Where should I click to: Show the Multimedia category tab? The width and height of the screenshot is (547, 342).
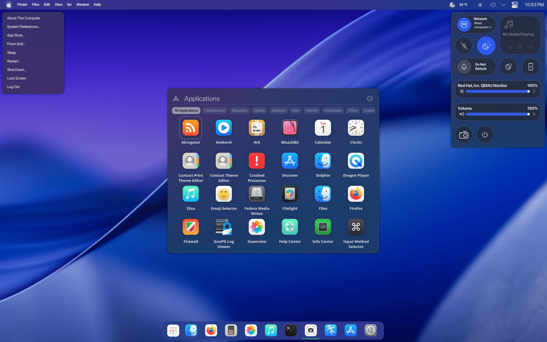pos(333,111)
